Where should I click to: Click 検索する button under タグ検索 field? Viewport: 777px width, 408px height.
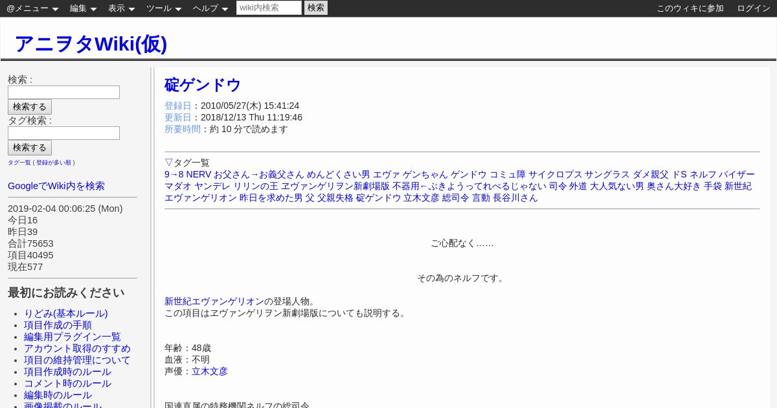tap(30, 148)
